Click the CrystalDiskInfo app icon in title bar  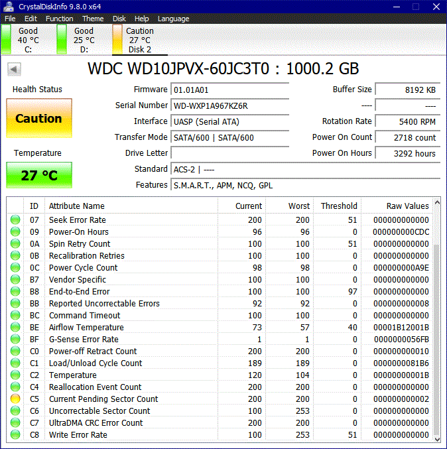(9, 6)
